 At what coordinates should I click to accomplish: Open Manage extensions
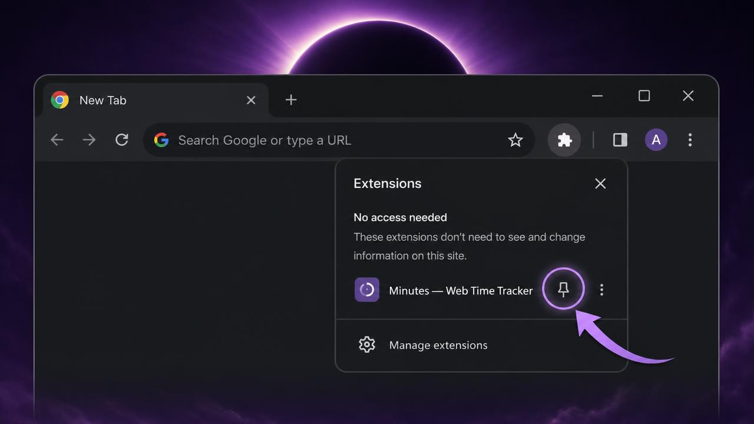point(481,345)
